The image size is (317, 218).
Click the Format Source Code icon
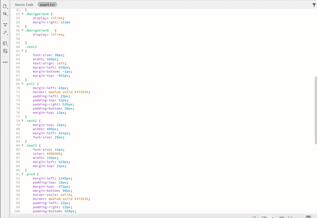pyautogui.click(x=5, y=33)
